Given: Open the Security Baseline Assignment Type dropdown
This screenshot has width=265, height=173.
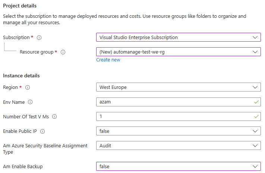Looking at the screenshot, I should pos(178,146).
